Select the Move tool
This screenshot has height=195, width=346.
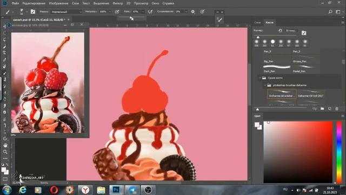(4, 27)
